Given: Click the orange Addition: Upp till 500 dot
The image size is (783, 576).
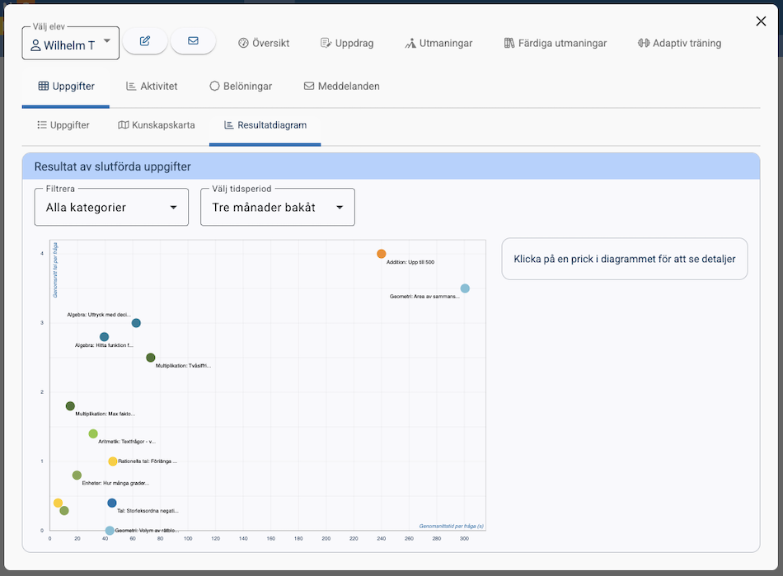Looking at the screenshot, I should (x=382, y=254).
